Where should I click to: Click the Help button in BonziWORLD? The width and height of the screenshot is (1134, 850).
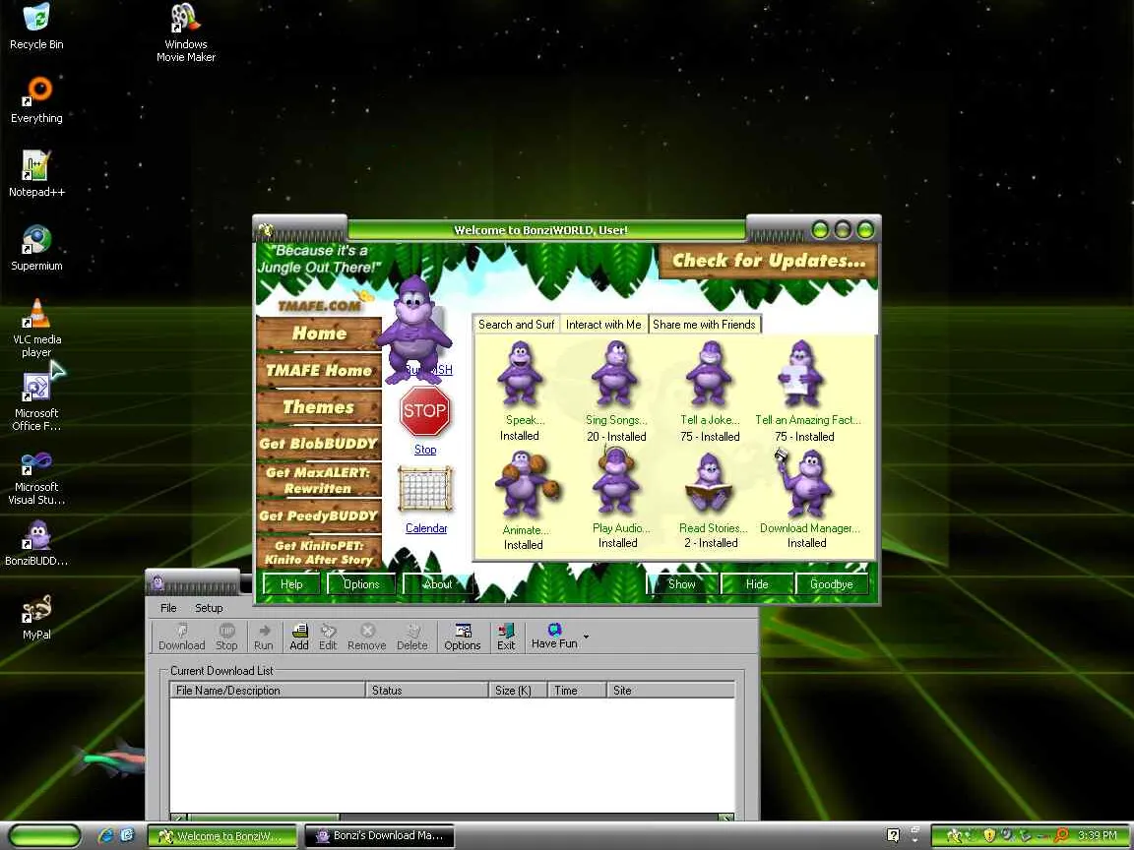coord(291,584)
